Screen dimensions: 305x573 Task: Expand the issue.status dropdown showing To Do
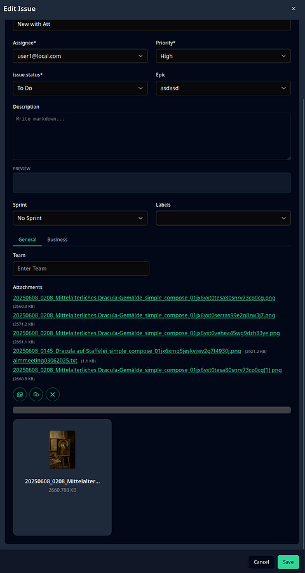(80, 88)
